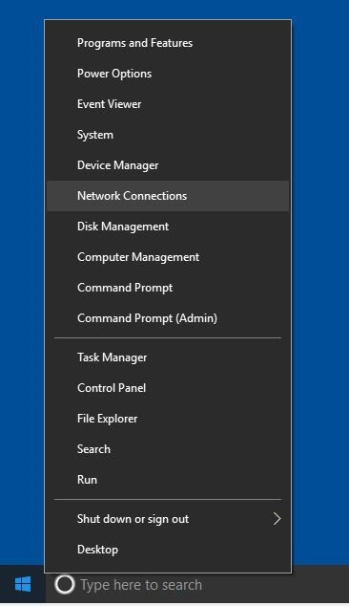This screenshot has height=606, width=349.
Task: Click the Type here to search box
Action: pos(197,584)
